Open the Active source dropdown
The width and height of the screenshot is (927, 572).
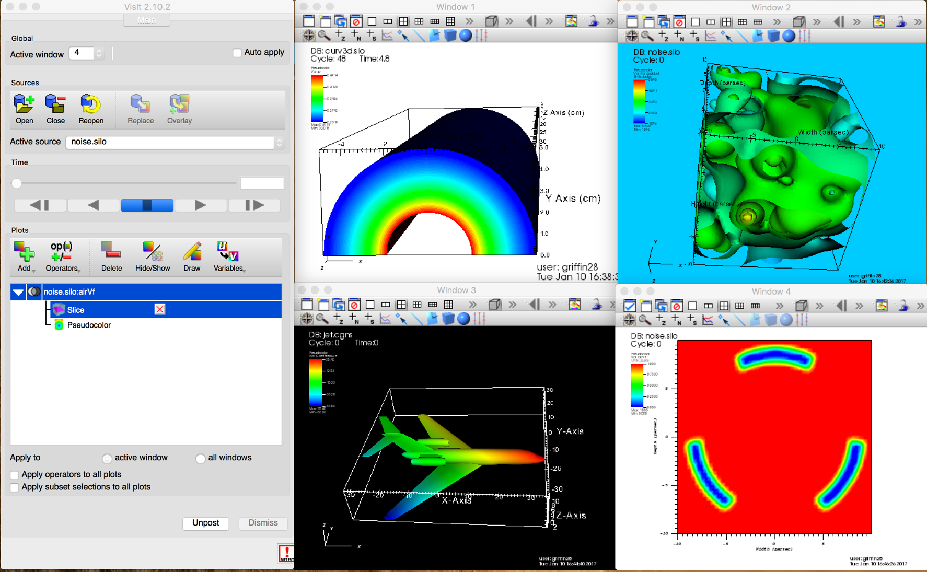click(x=175, y=142)
